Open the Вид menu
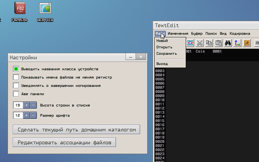The image size is (259, 162). (223, 34)
